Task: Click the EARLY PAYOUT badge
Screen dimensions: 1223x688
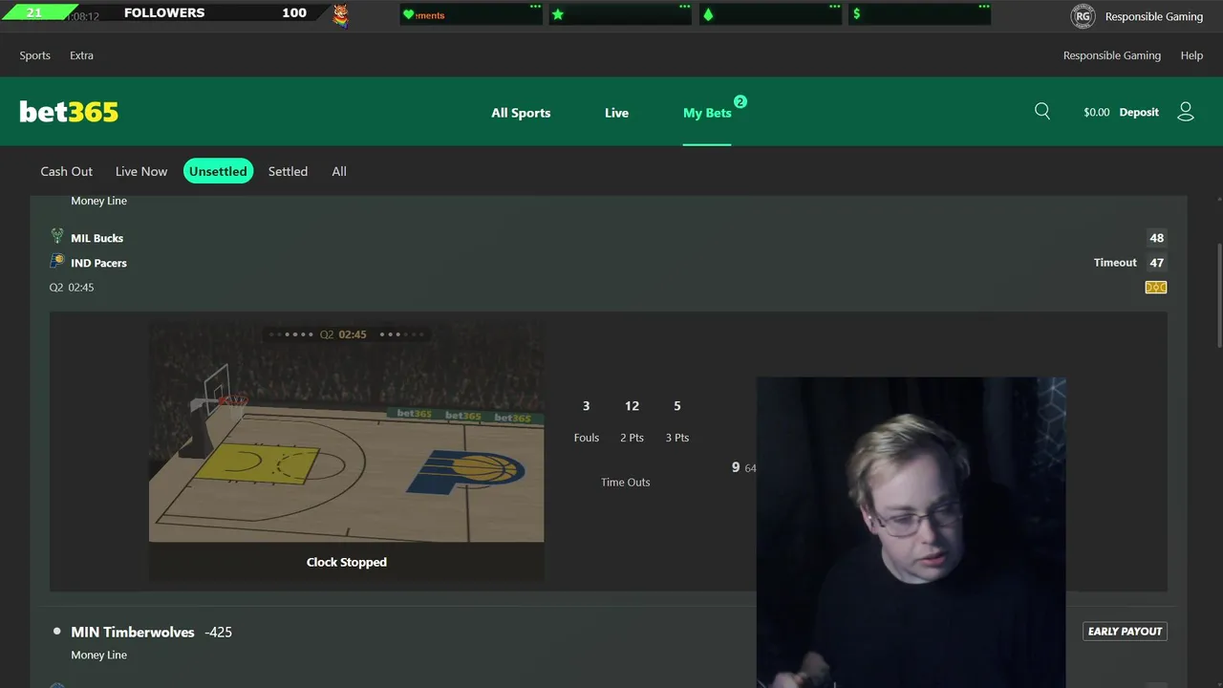Action: click(x=1125, y=632)
